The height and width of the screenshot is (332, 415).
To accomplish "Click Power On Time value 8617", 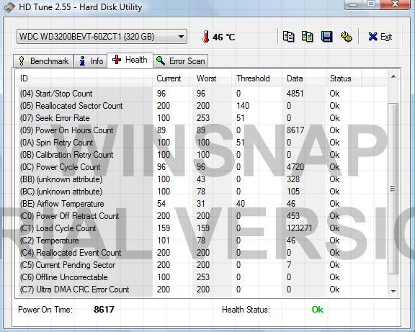I will [x=104, y=309].
